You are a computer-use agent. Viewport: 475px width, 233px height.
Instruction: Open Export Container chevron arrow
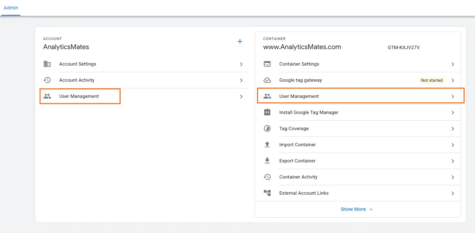point(453,161)
